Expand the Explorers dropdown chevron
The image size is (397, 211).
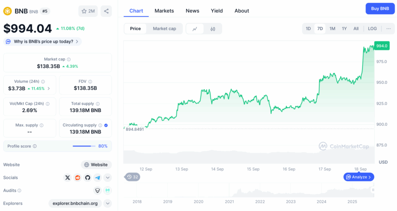pos(108,203)
